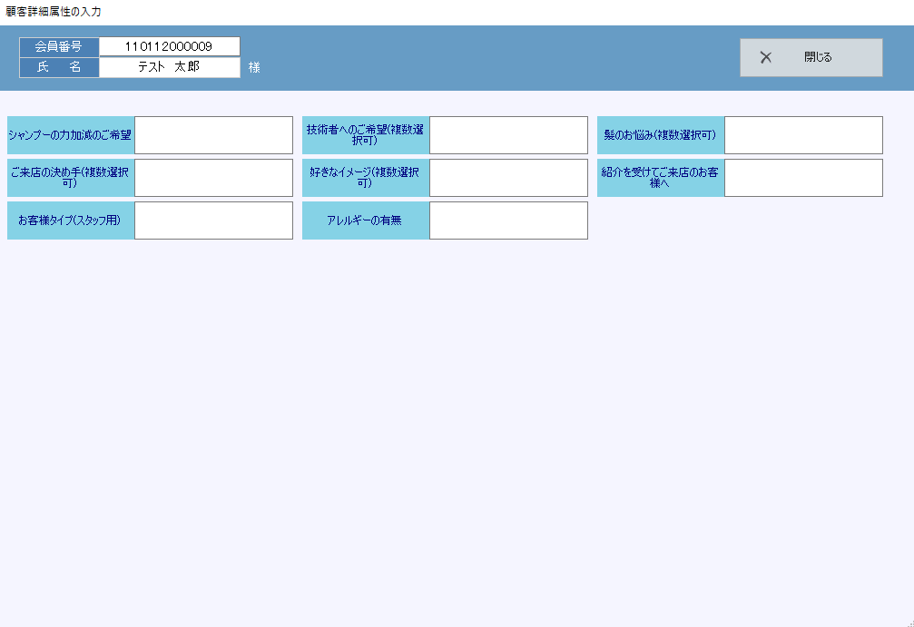The image size is (914, 627).
Task: Select the ご来店の決め手(複数選択可) label
Action: point(71,178)
